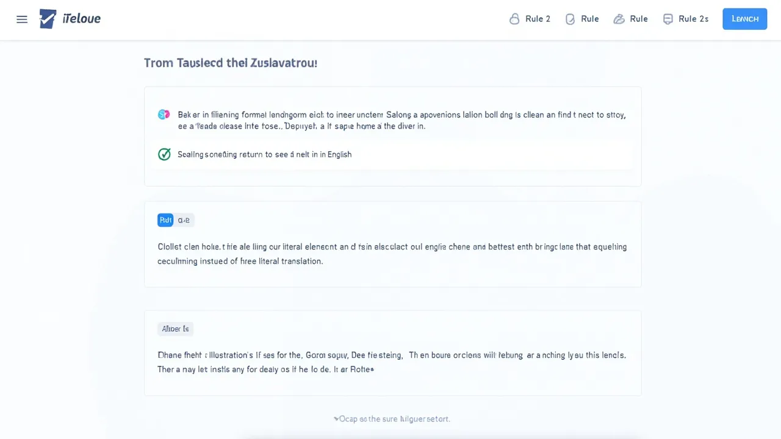This screenshot has width=781, height=439.
Task: Click the line ending "nelt in in English"
Action: (x=265, y=154)
